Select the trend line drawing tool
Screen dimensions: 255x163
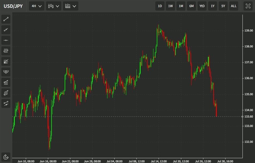6,19
